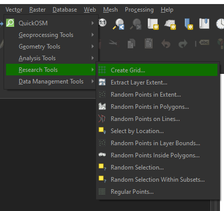
Task: Choose Random Selection Within Subsets...
Action: pyautogui.click(x=158, y=180)
